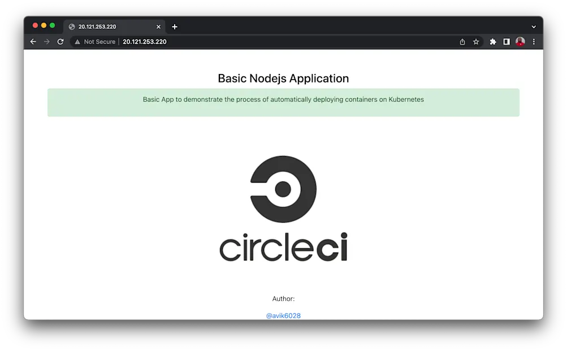567x351 pixels.
Task: Click the Not Secure label
Action: (99, 41)
